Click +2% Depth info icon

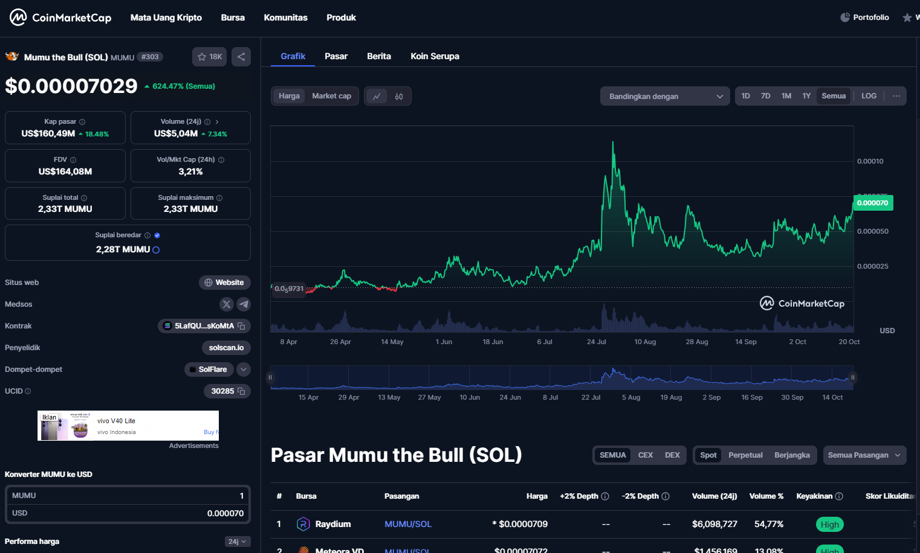pyautogui.click(x=605, y=496)
